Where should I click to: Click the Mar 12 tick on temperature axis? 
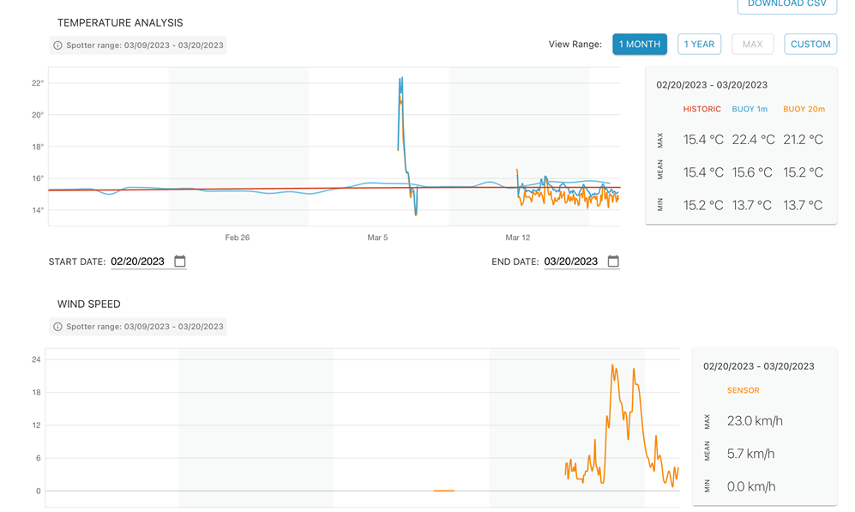coord(517,238)
